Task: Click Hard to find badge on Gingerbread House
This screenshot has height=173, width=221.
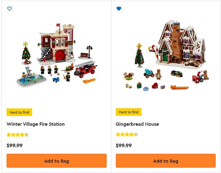Action: (128, 112)
